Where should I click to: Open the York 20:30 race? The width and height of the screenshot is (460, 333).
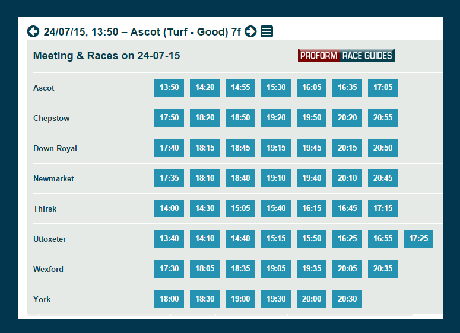pos(347,299)
